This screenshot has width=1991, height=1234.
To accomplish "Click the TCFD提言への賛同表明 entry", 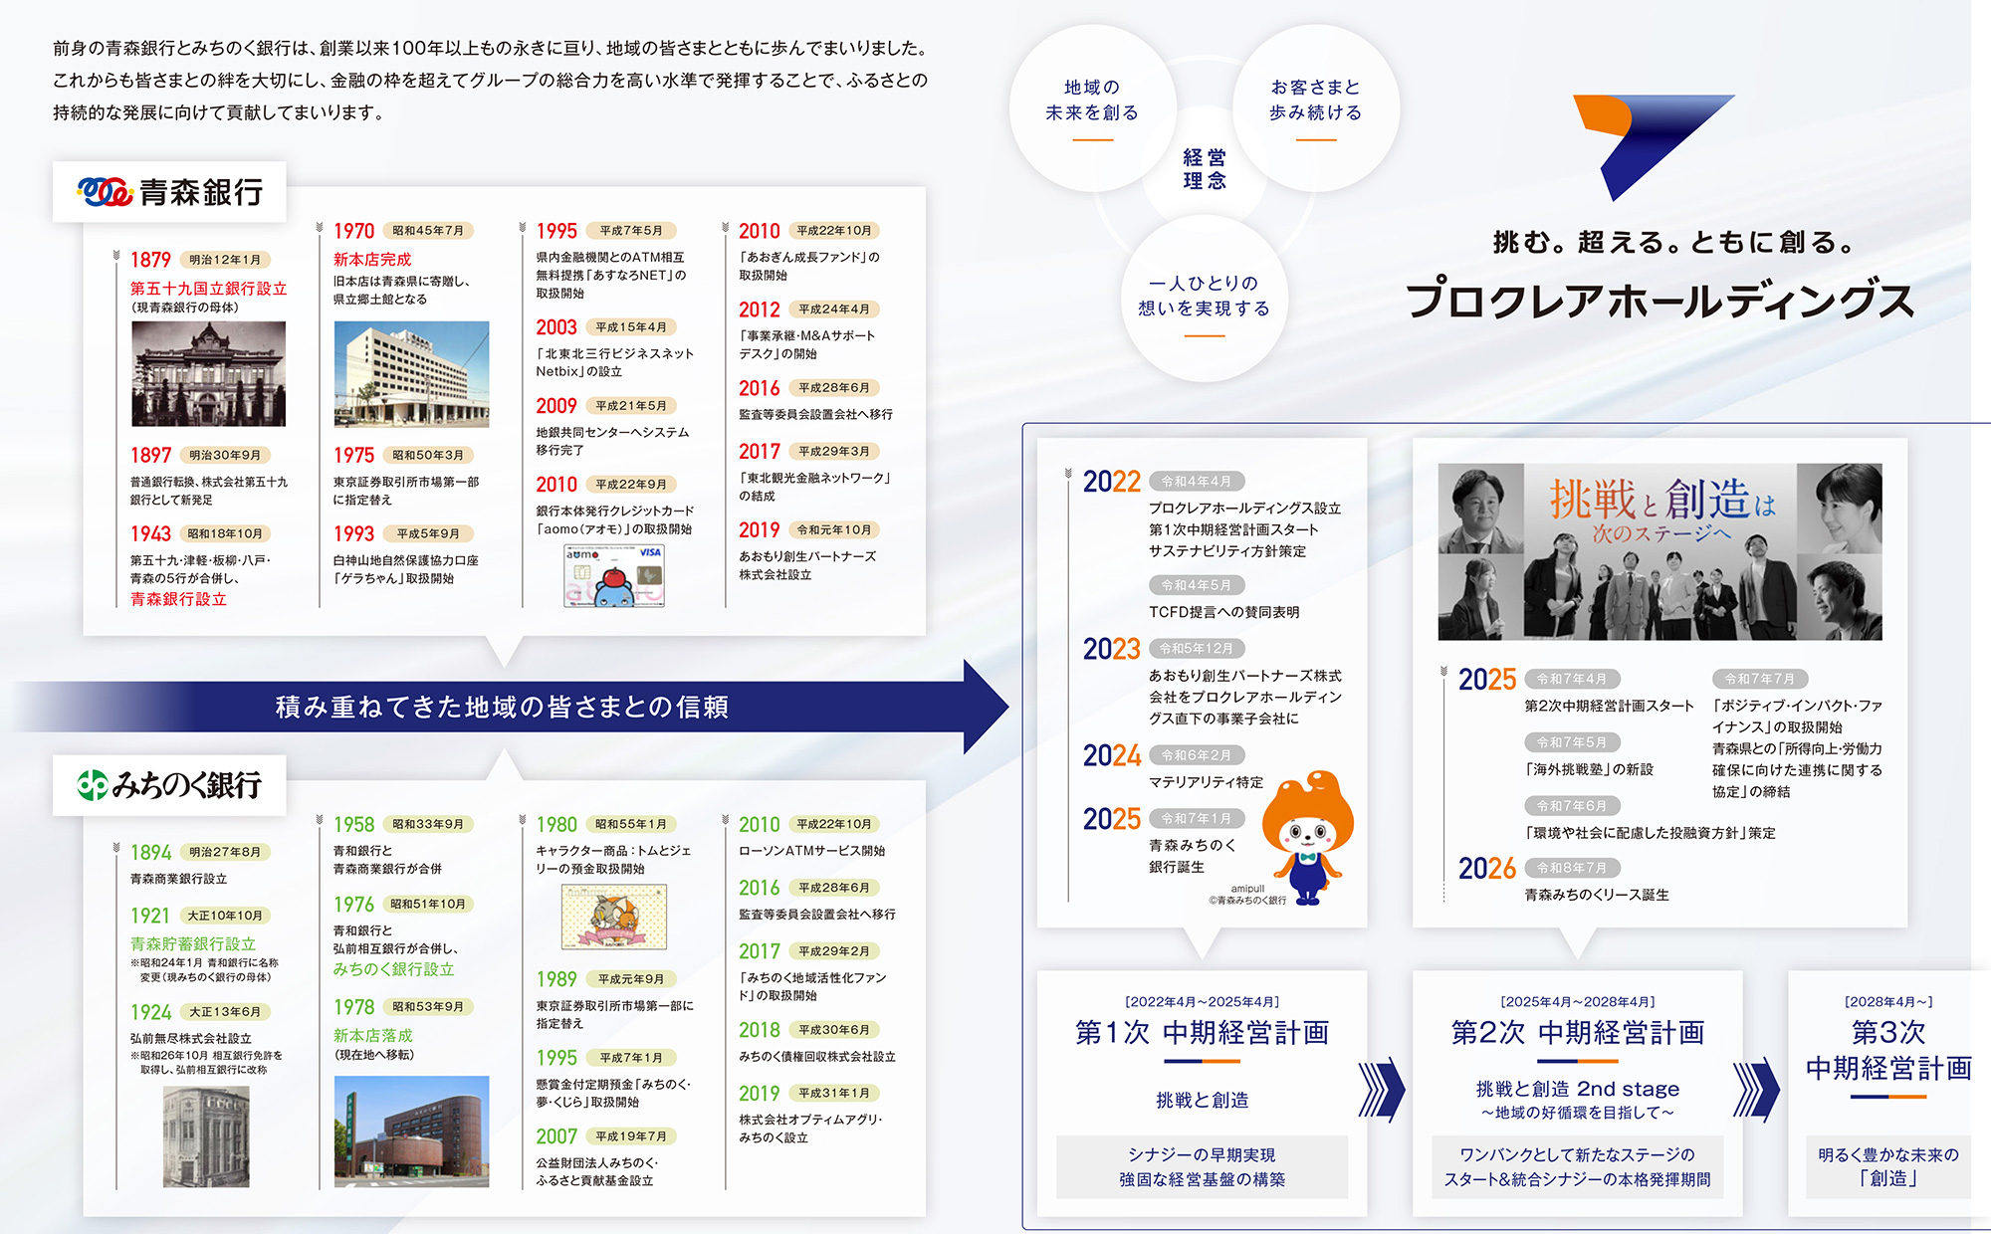I will 1224,612.
